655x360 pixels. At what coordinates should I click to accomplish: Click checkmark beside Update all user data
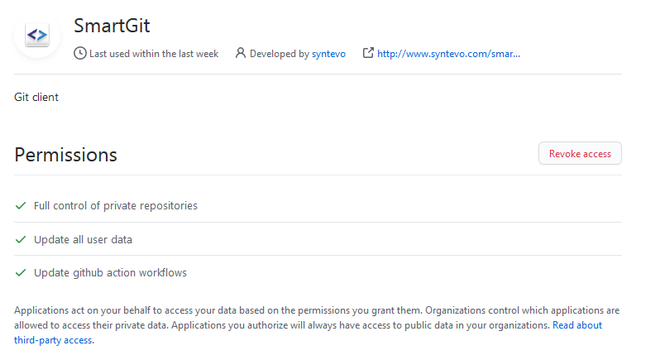(21, 239)
